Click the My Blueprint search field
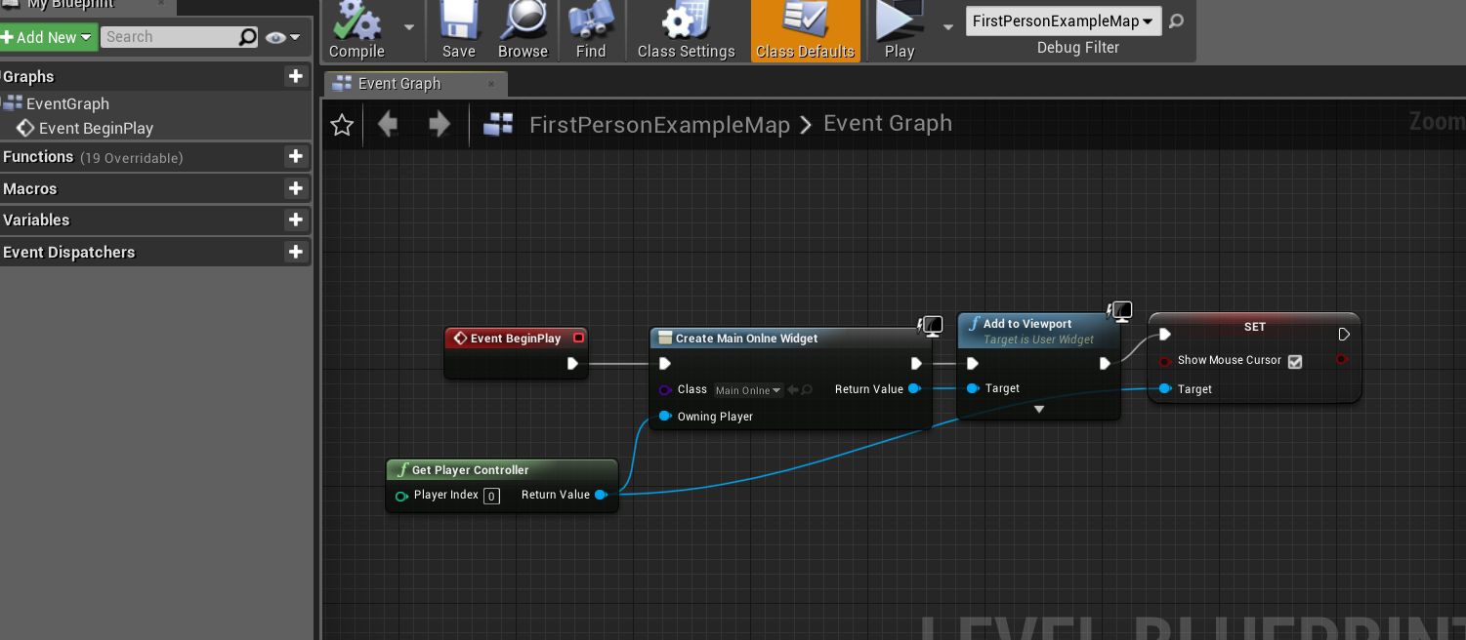Viewport: 1466px width, 640px height. [176, 36]
